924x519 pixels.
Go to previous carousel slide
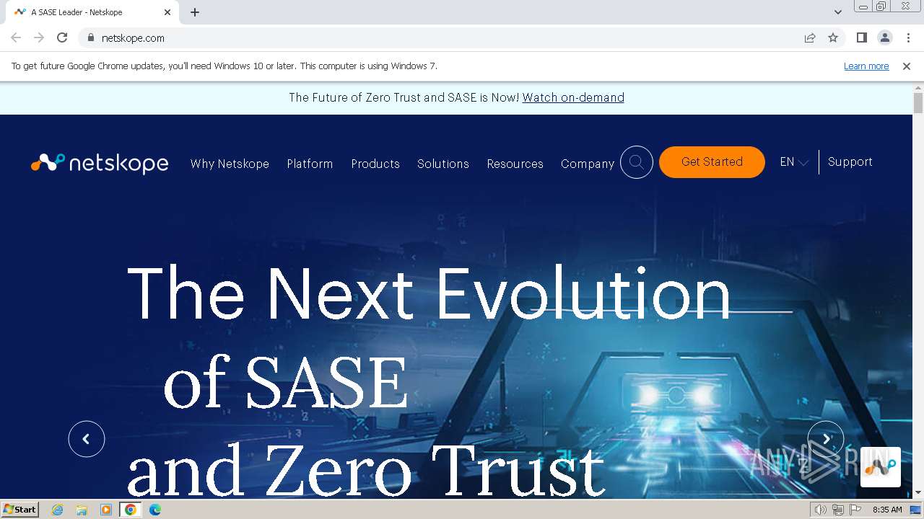[x=87, y=439]
